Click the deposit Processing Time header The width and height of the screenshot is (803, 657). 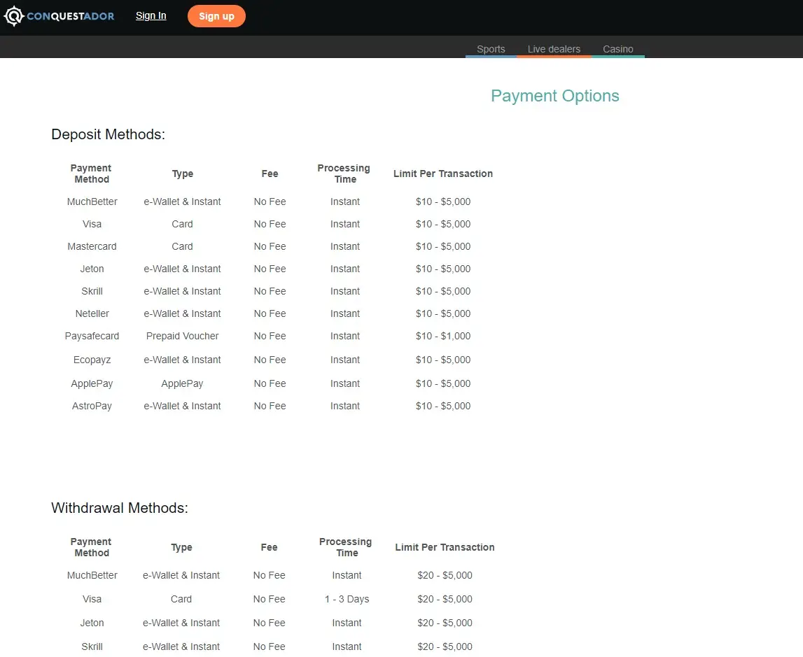coord(344,174)
